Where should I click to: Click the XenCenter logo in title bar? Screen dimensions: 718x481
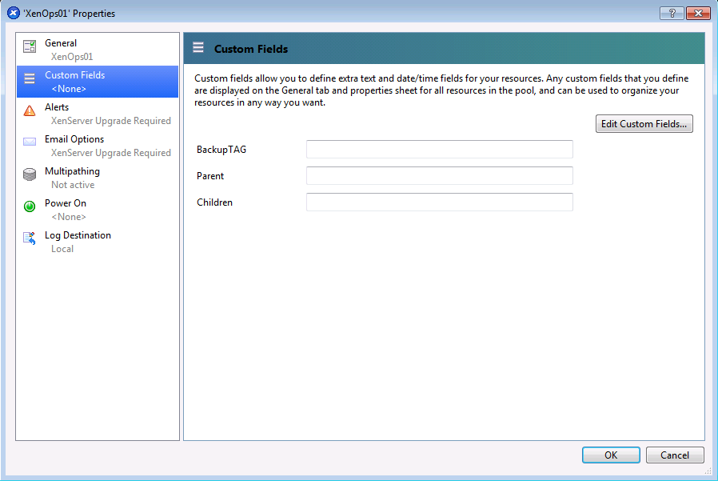pos(14,13)
